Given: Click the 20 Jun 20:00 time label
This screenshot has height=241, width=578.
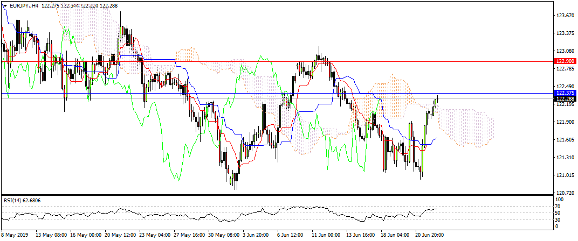Looking at the screenshot, I should [429, 235].
